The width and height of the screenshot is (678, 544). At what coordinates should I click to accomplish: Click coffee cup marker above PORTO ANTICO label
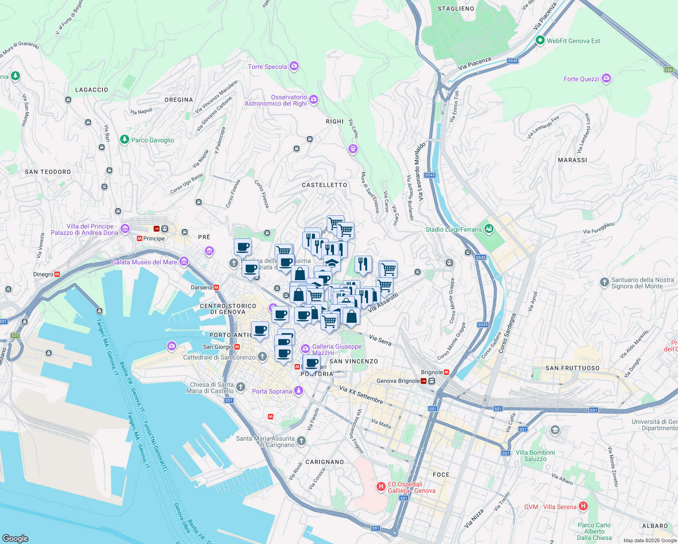click(x=260, y=331)
